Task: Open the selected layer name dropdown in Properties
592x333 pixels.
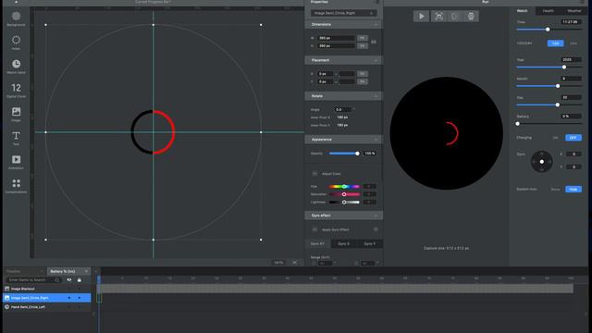Action: coord(343,13)
